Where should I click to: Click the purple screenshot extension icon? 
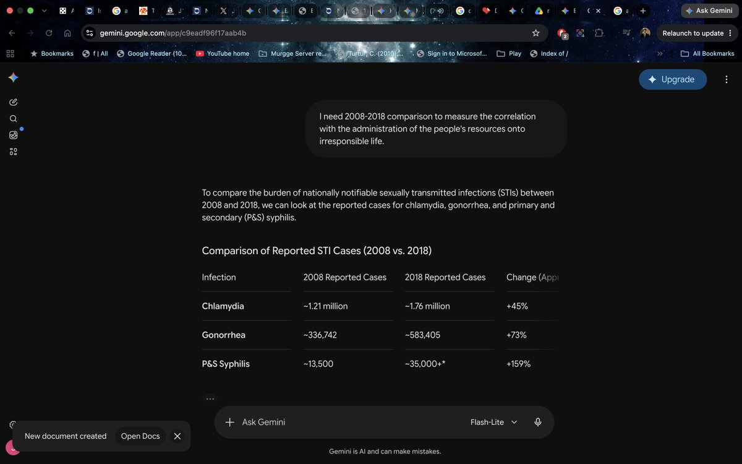pos(580,33)
